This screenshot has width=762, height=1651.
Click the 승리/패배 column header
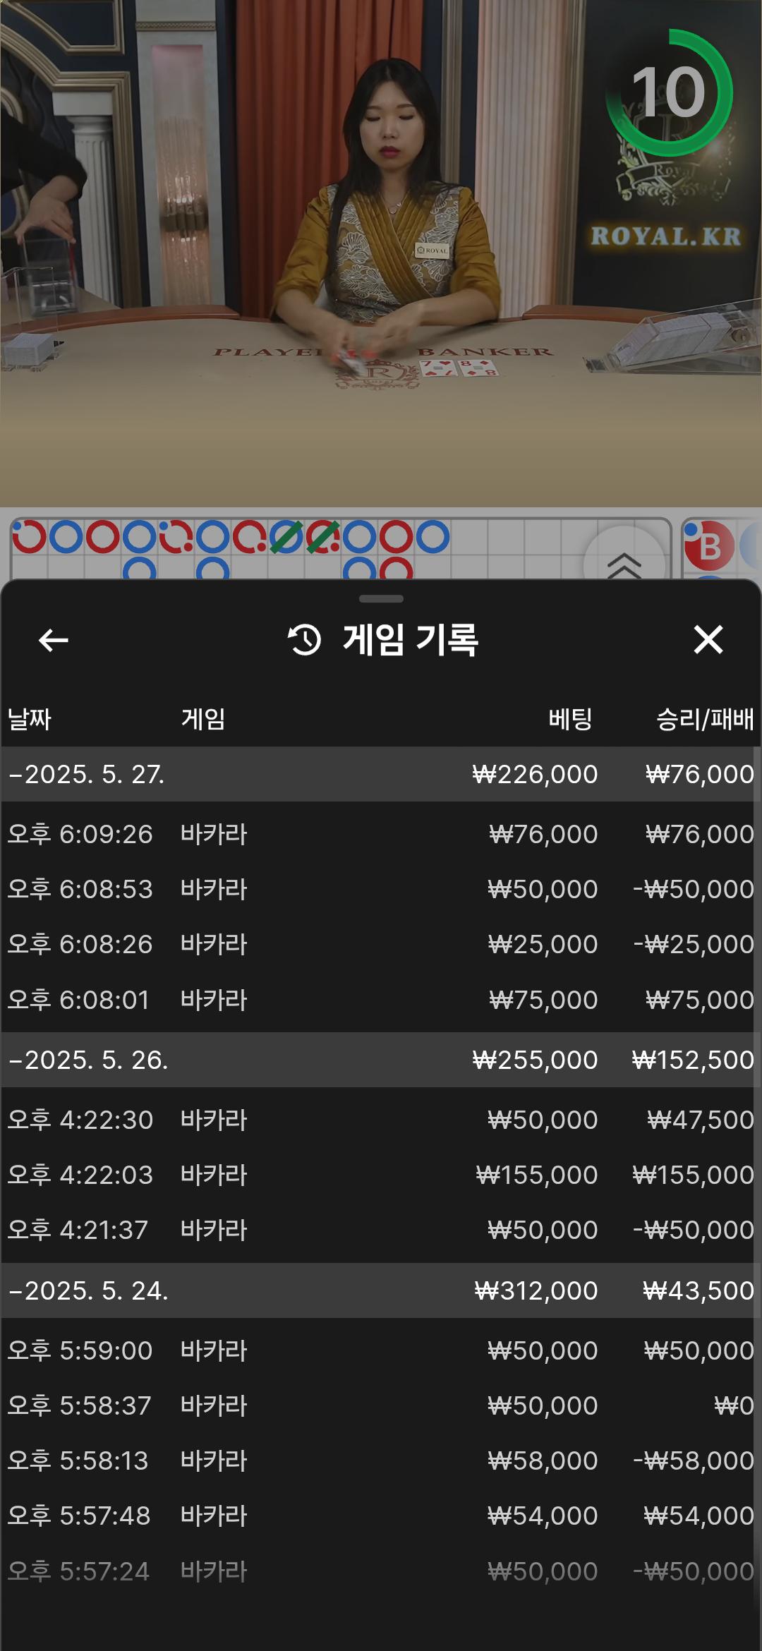click(704, 719)
